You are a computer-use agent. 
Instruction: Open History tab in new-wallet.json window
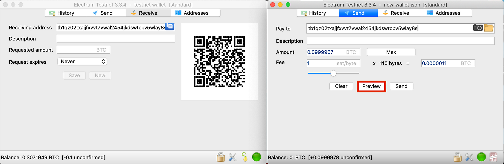318,13
